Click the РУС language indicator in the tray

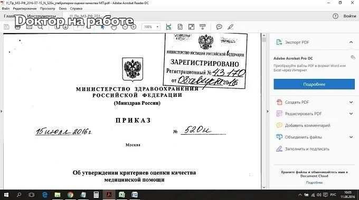pyautogui.click(x=333, y=195)
